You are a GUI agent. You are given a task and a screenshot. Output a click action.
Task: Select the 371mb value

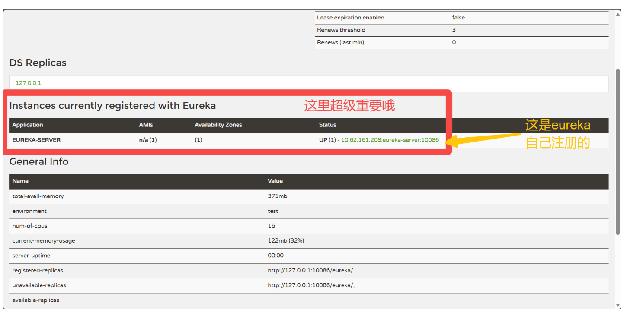[x=277, y=196]
